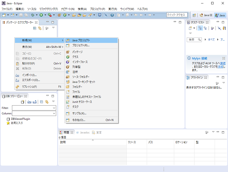This screenshot has height=172, width=228.
Task: Click the Save All toolbar icon
Action: (x=26, y=15)
